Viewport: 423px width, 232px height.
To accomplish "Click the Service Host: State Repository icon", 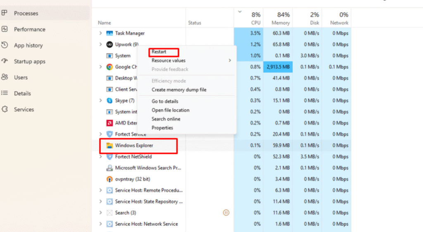I will pyautogui.click(x=109, y=201).
